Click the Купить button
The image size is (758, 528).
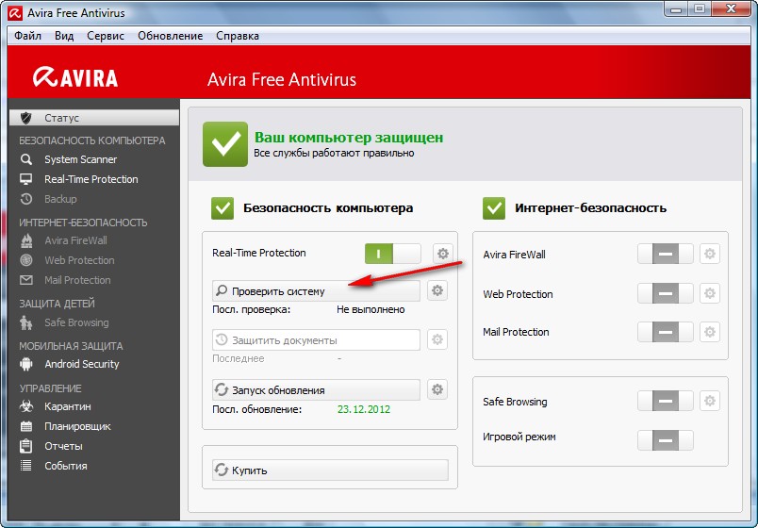pyautogui.click(x=330, y=470)
